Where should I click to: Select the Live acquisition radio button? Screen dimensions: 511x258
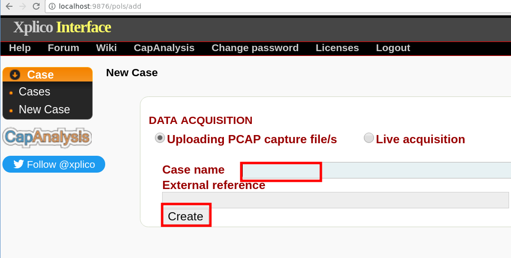[369, 138]
